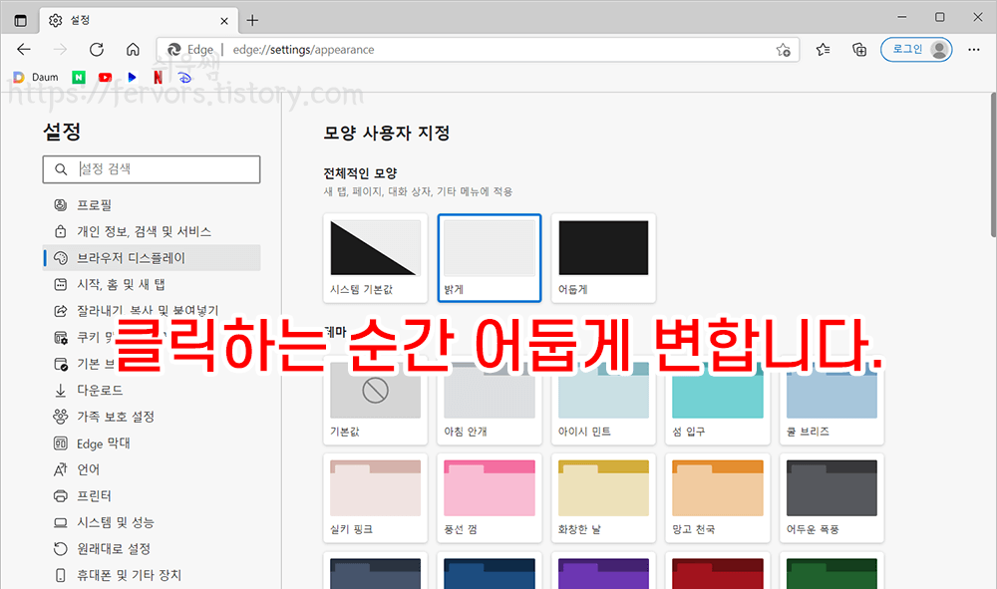This screenshot has height=589, width=997.
Task: Click the family icon beside 가족 보호 설정
Action: (x=61, y=417)
